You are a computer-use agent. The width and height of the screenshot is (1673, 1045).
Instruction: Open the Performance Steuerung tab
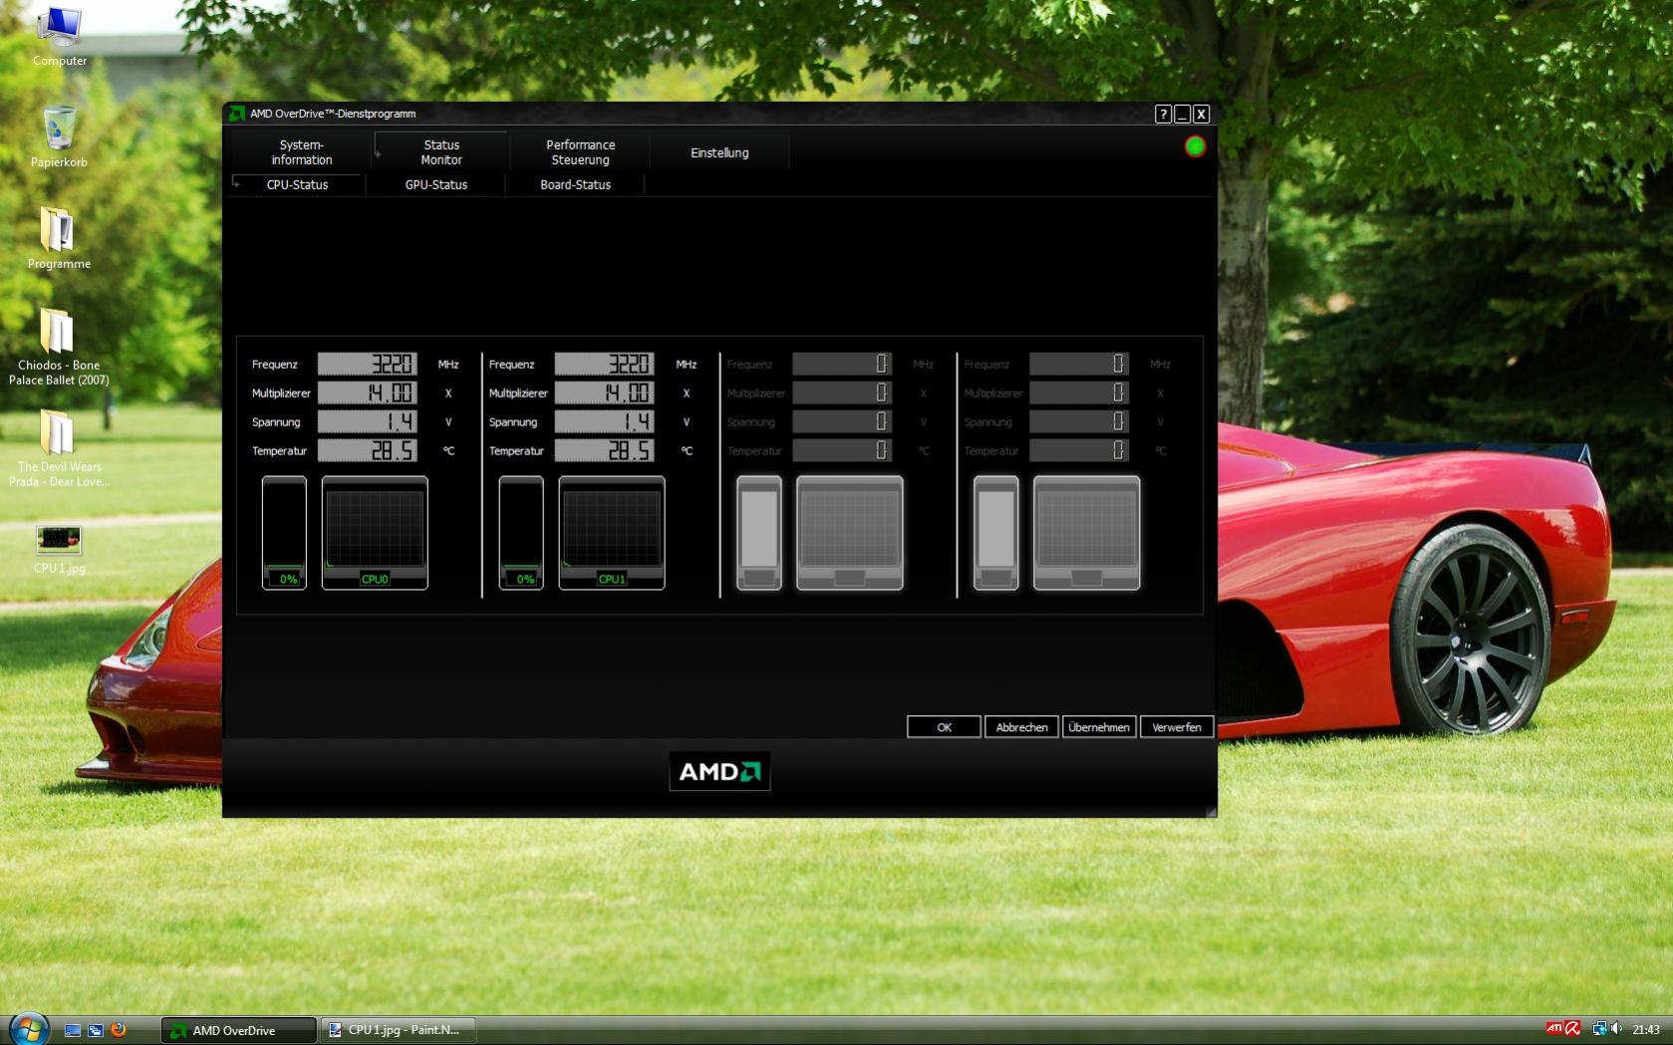[x=581, y=152]
